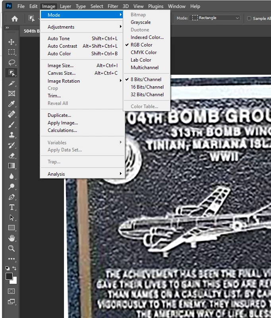
Task: Select the Clone Stamp tool
Action: [x=12, y=135]
